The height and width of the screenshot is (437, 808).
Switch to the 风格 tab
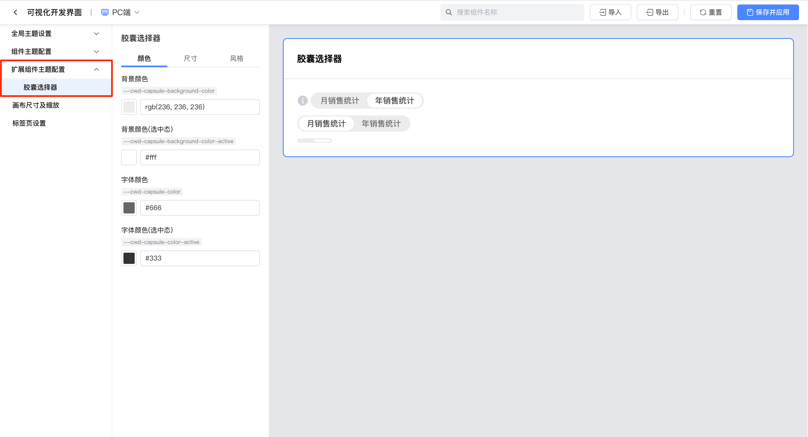tap(237, 58)
